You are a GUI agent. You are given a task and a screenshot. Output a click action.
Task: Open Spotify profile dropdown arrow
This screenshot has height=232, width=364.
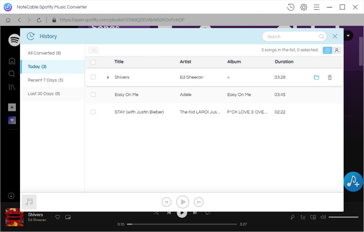(x=348, y=36)
